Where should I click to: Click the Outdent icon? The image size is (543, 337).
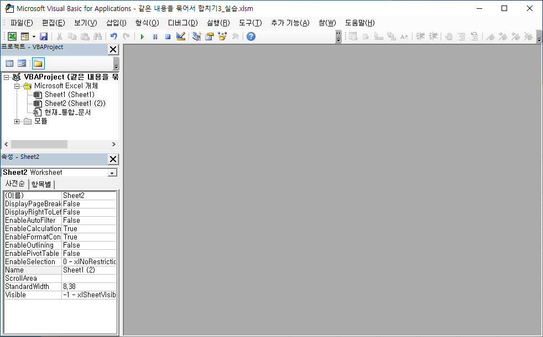[433, 36]
